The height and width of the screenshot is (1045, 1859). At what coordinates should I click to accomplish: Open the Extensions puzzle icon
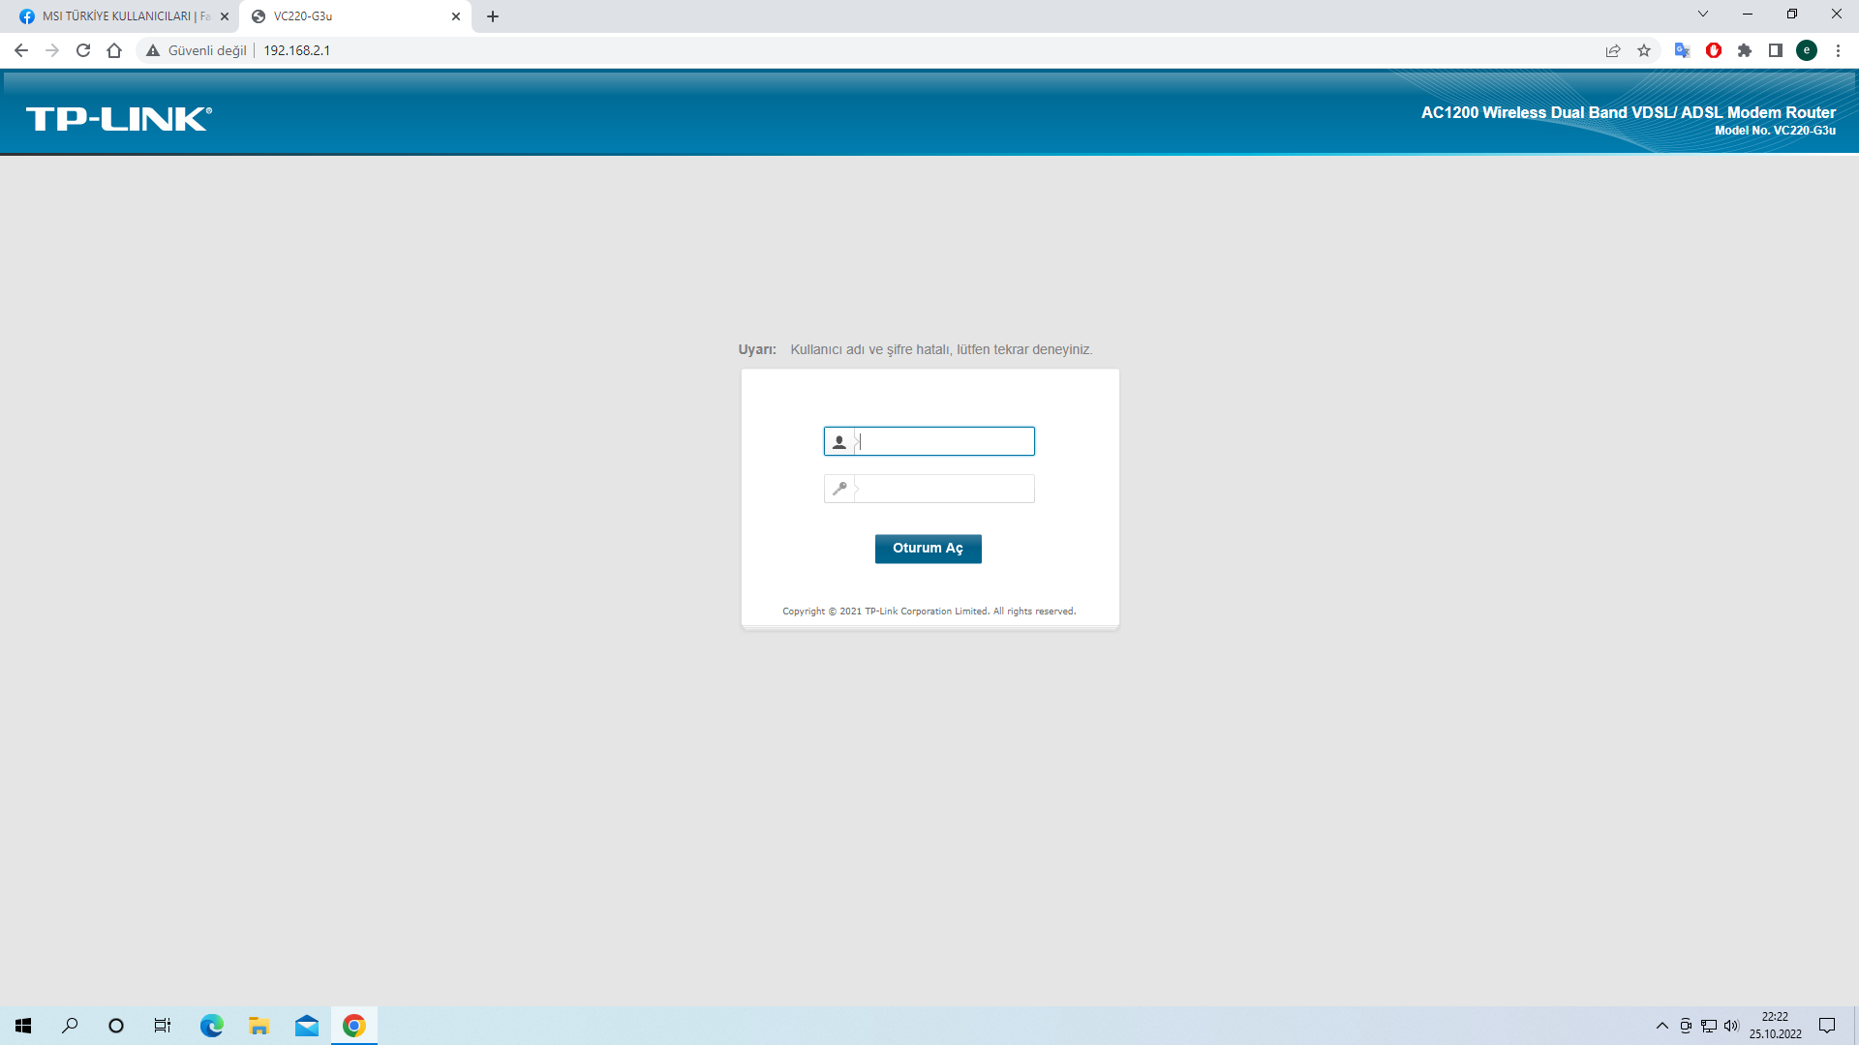pyautogui.click(x=1745, y=50)
